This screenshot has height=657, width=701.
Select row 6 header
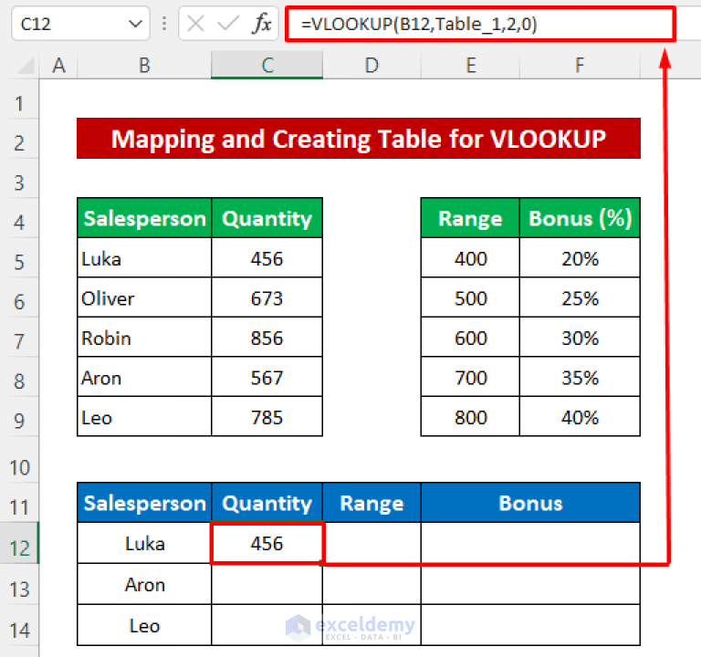[19, 297]
